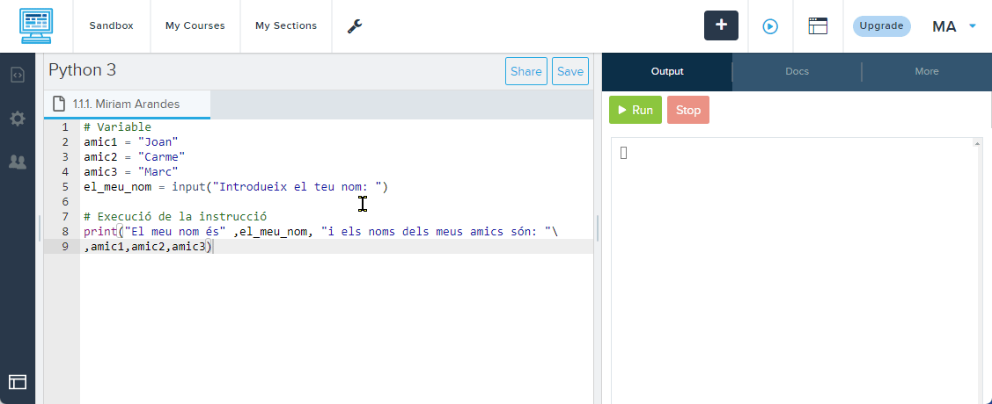
Task: Expand the MA account dropdown arrow
Action: tap(973, 26)
